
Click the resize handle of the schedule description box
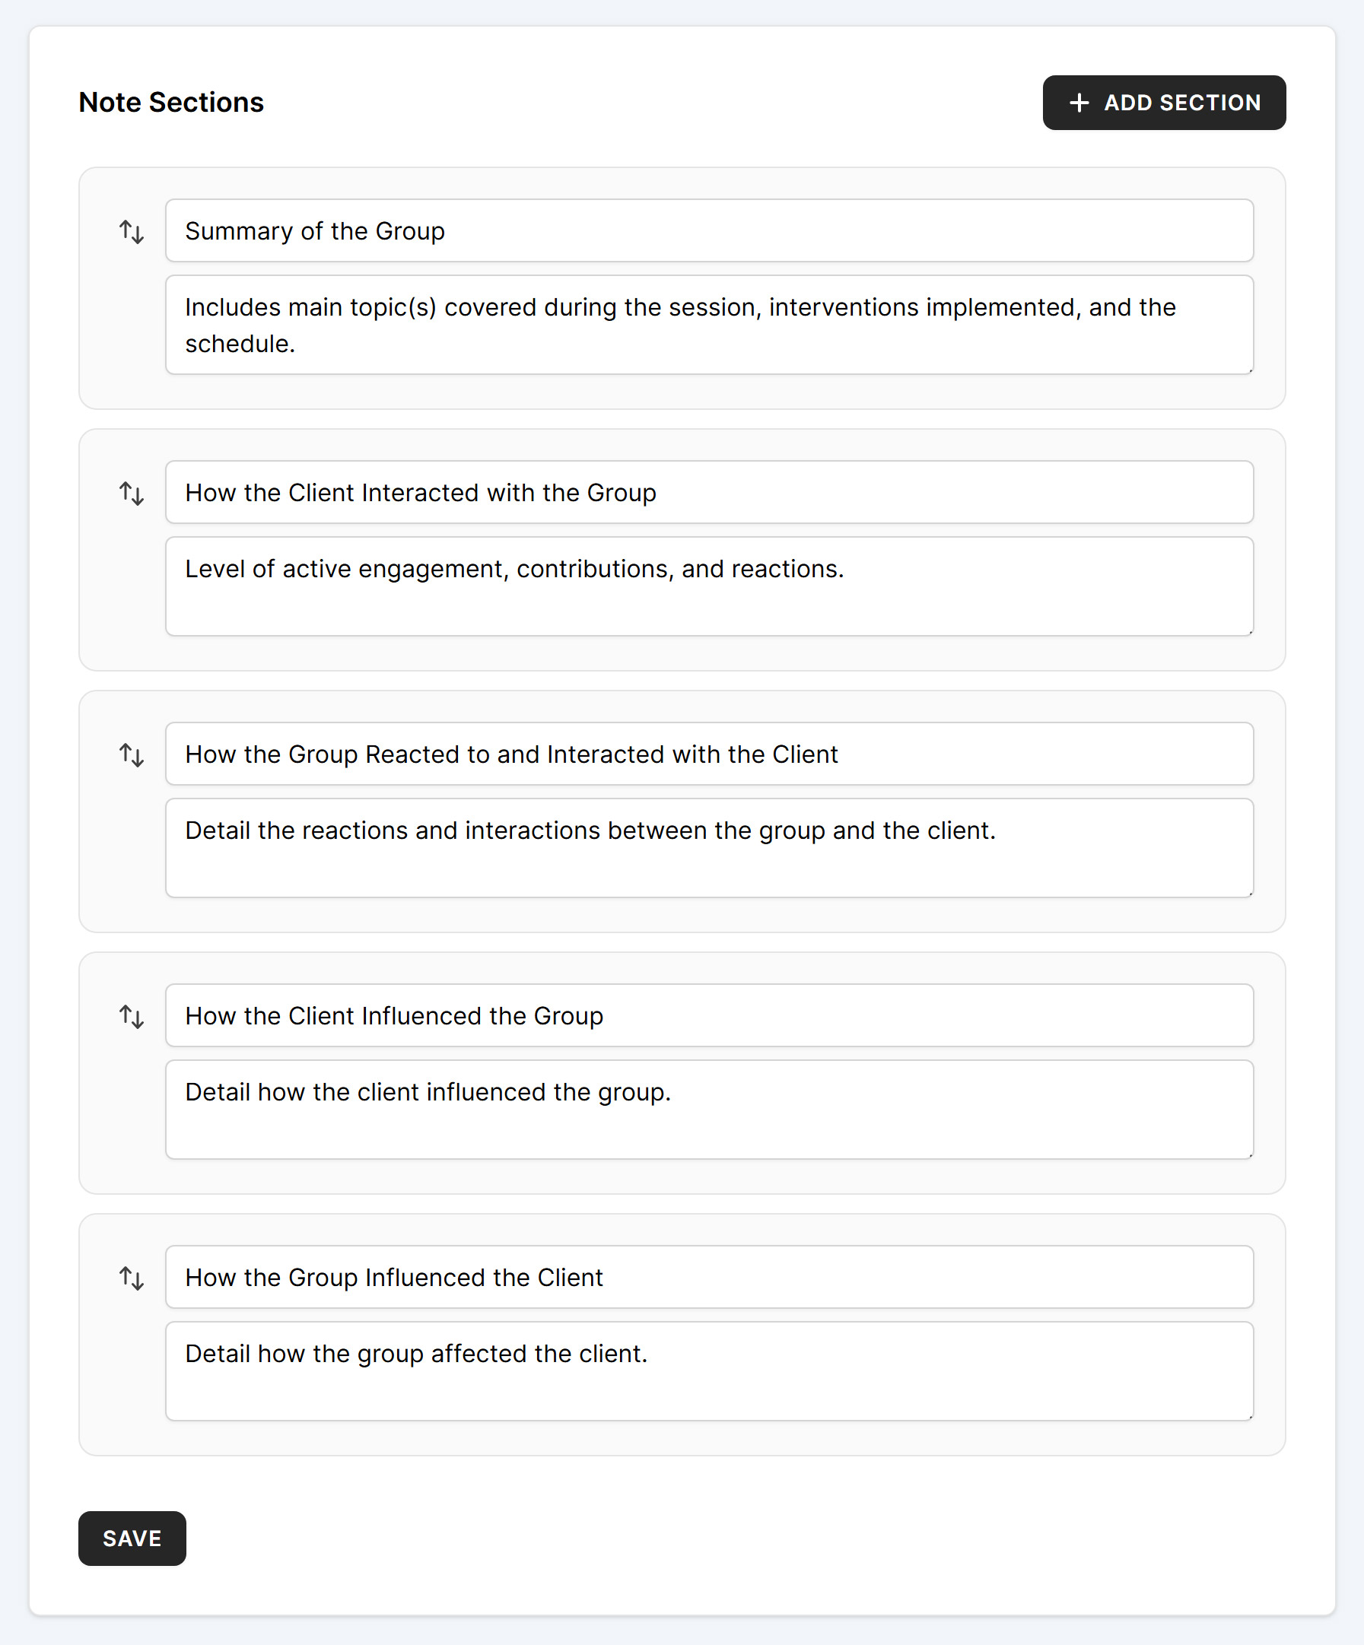point(1251,370)
